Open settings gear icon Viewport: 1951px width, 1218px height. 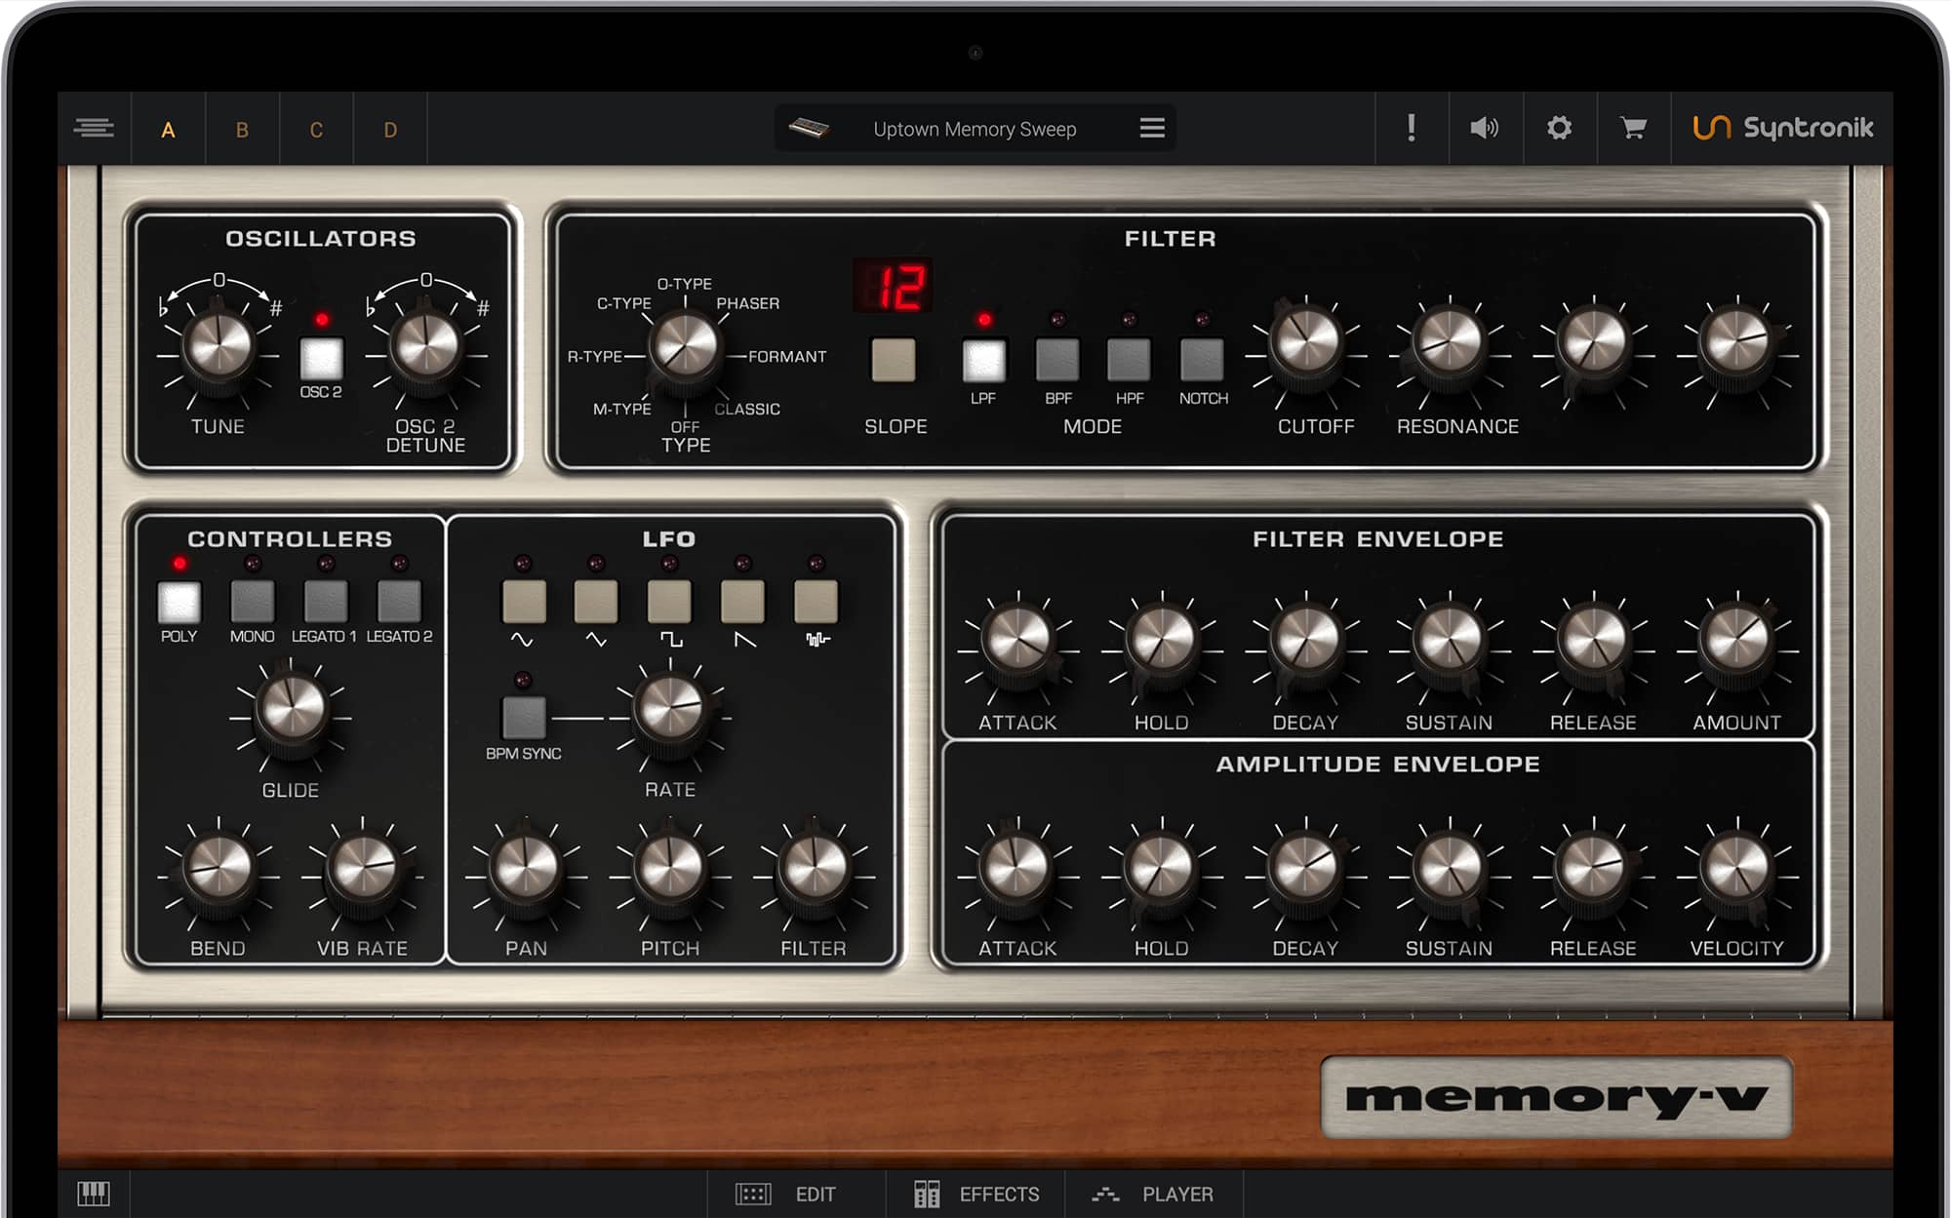1559,128
